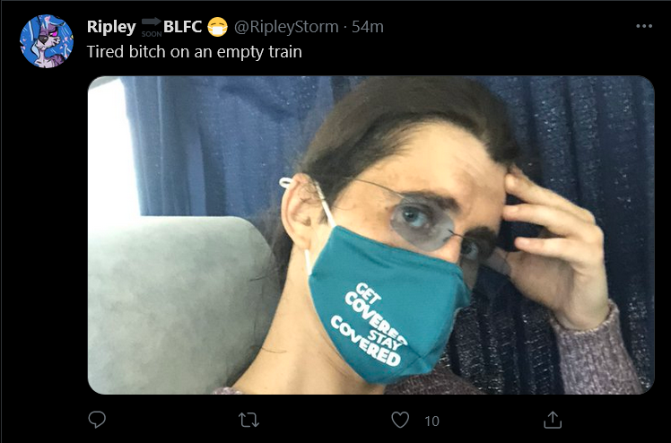
Task: Click the SOON arrow emoji in display name
Action: click(152, 27)
